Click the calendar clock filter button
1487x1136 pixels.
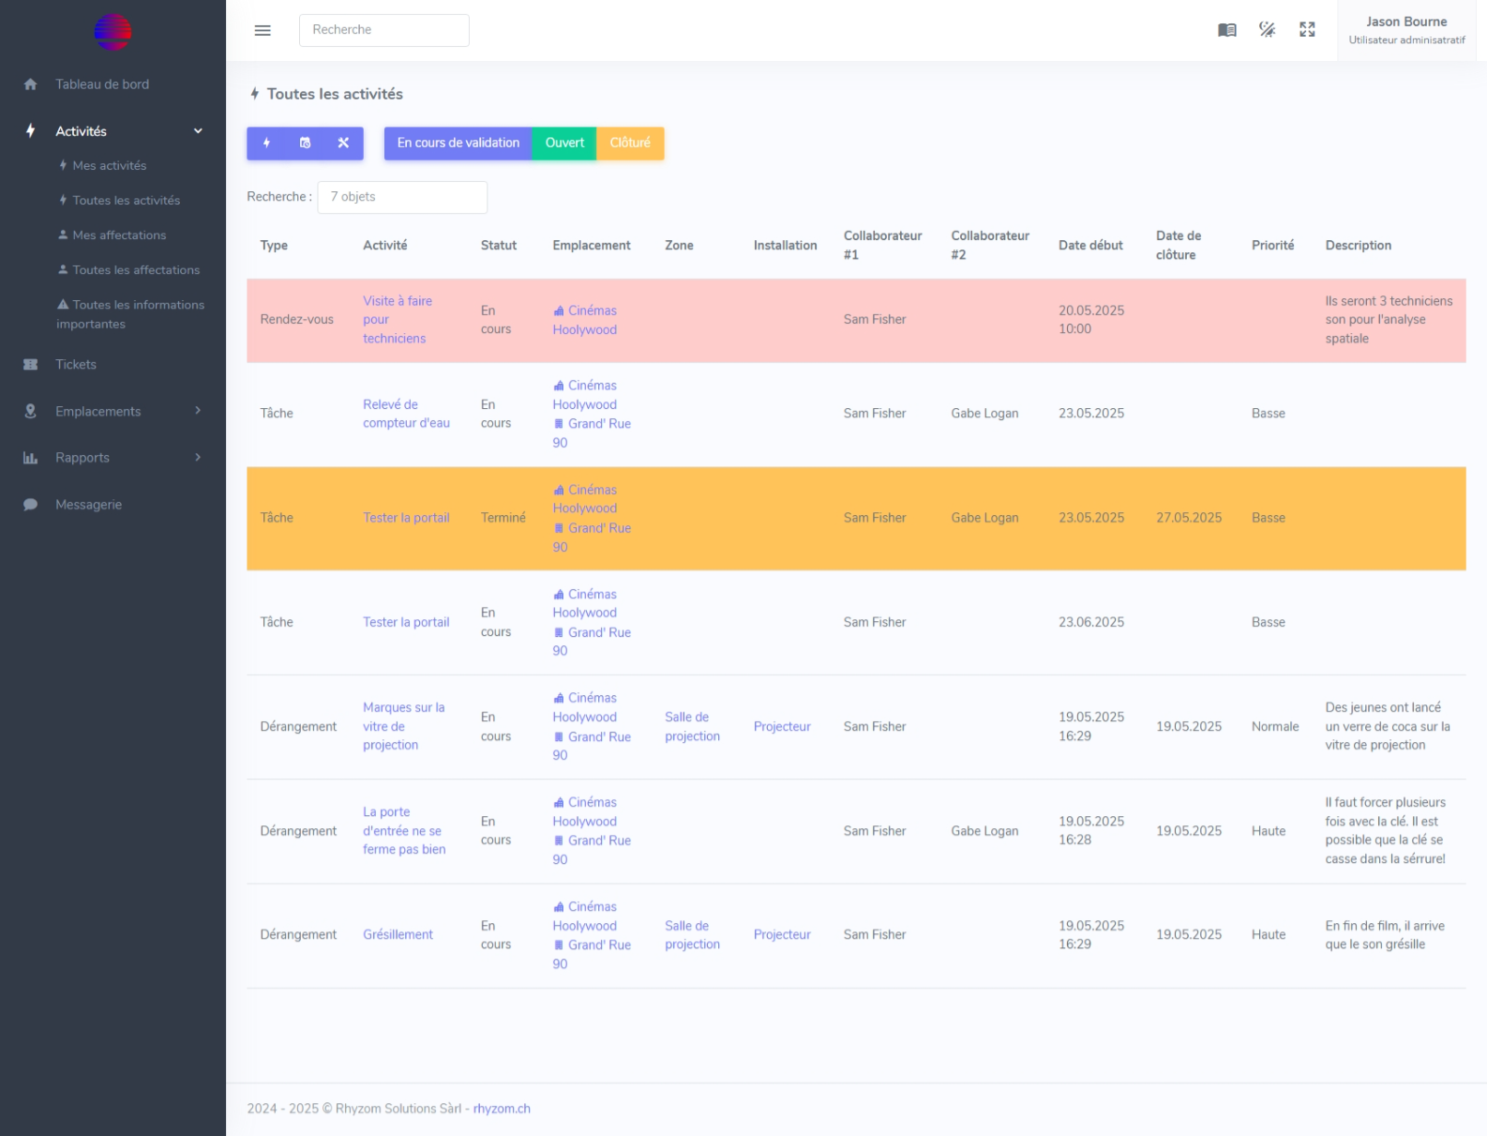click(305, 144)
